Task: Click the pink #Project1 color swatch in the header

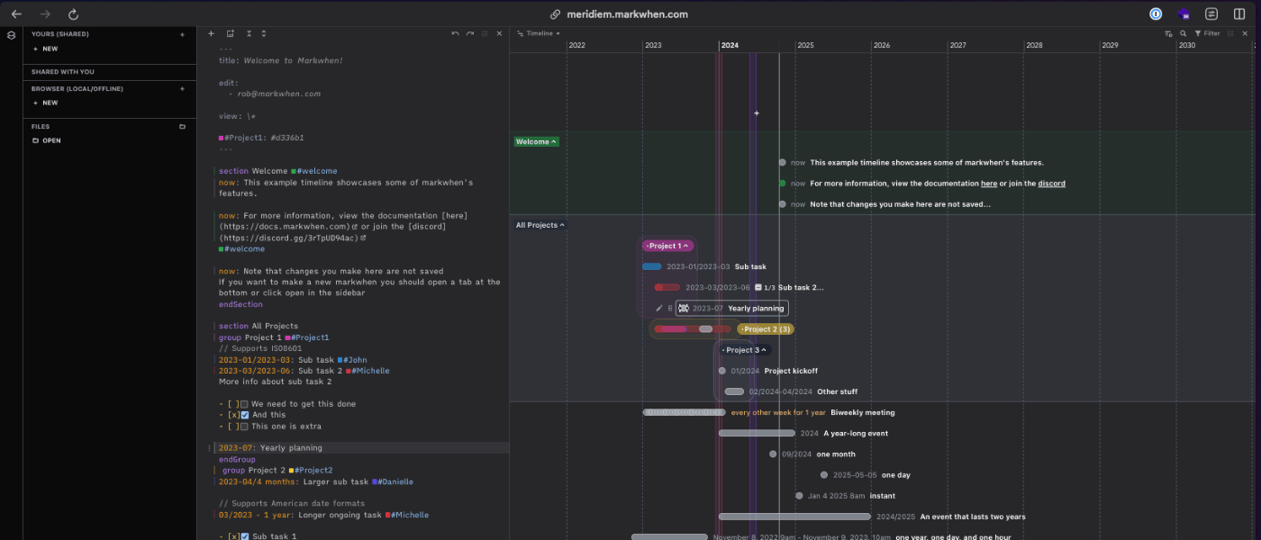Action: point(222,138)
